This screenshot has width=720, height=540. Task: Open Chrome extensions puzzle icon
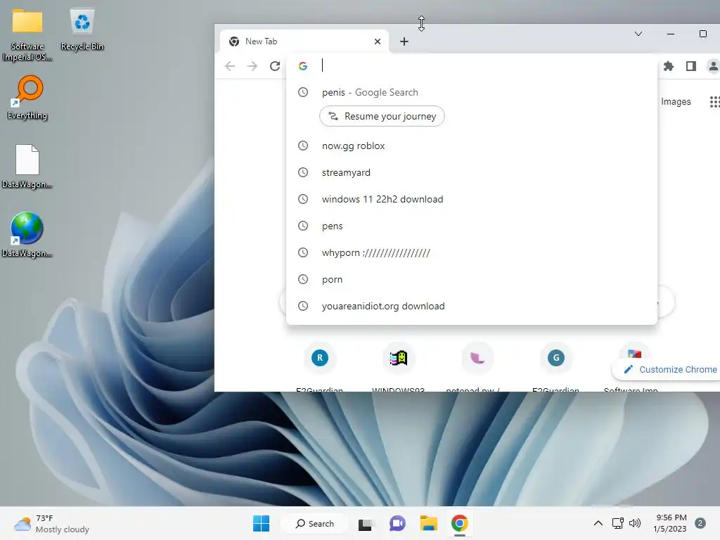coord(669,66)
